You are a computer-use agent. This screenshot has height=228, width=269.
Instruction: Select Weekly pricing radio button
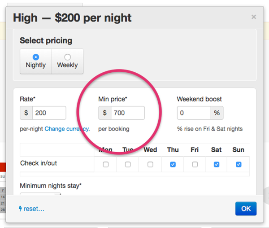67,57
